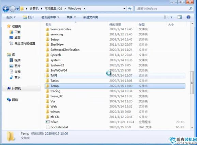Click the refresh icon beside address bar
The height and width of the screenshot is (145, 197).
pos(130,9)
